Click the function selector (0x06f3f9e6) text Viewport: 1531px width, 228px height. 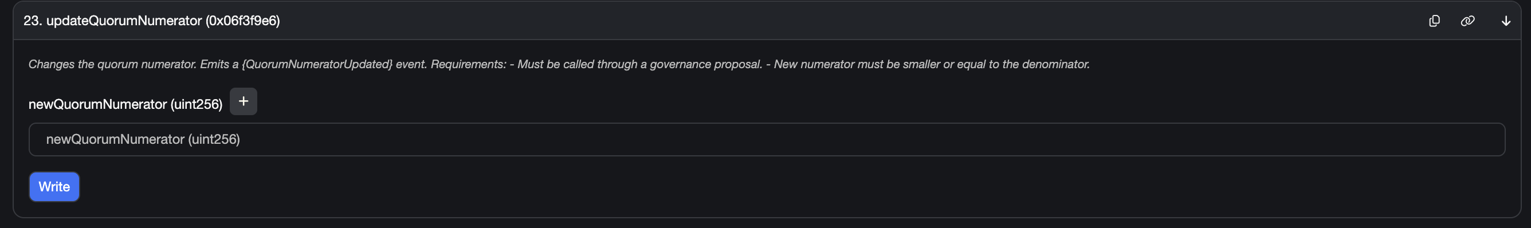pos(242,21)
